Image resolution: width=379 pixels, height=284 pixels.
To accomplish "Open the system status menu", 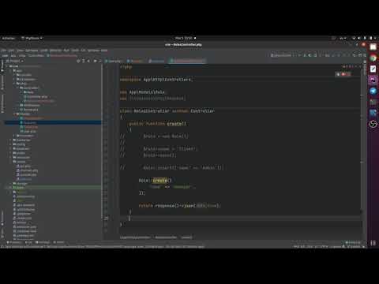I will tap(365, 38).
